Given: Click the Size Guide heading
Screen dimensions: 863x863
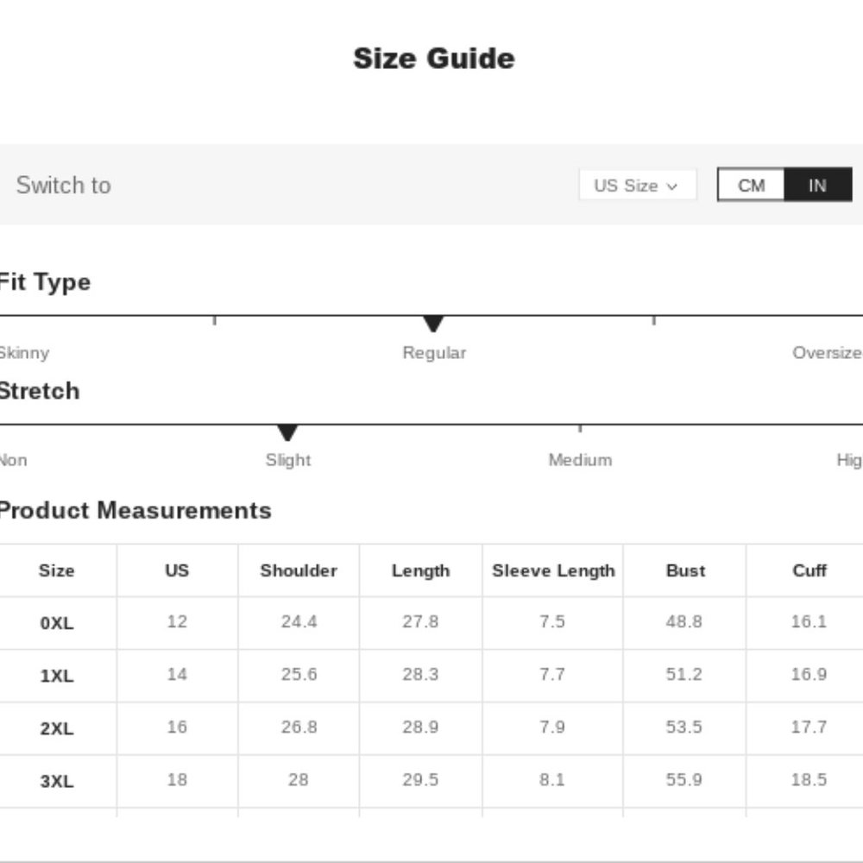Looking at the screenshot, I should pos(434,59).
